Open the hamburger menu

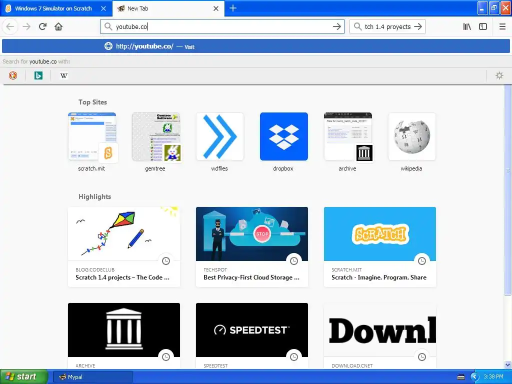coord(502,27)
